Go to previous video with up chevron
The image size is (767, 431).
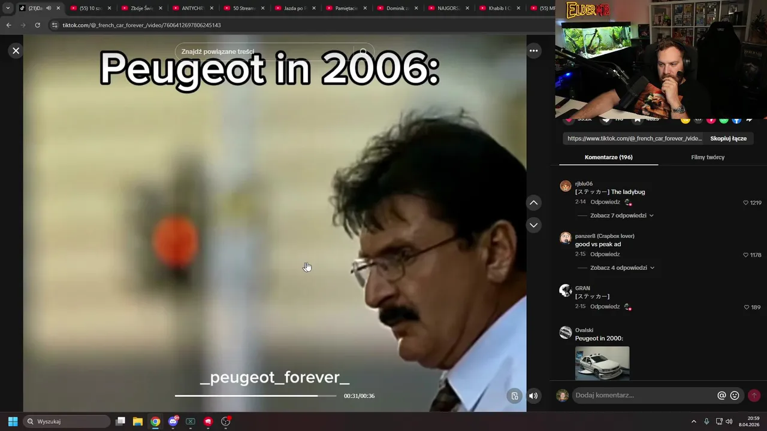click(x=533, y=203)
